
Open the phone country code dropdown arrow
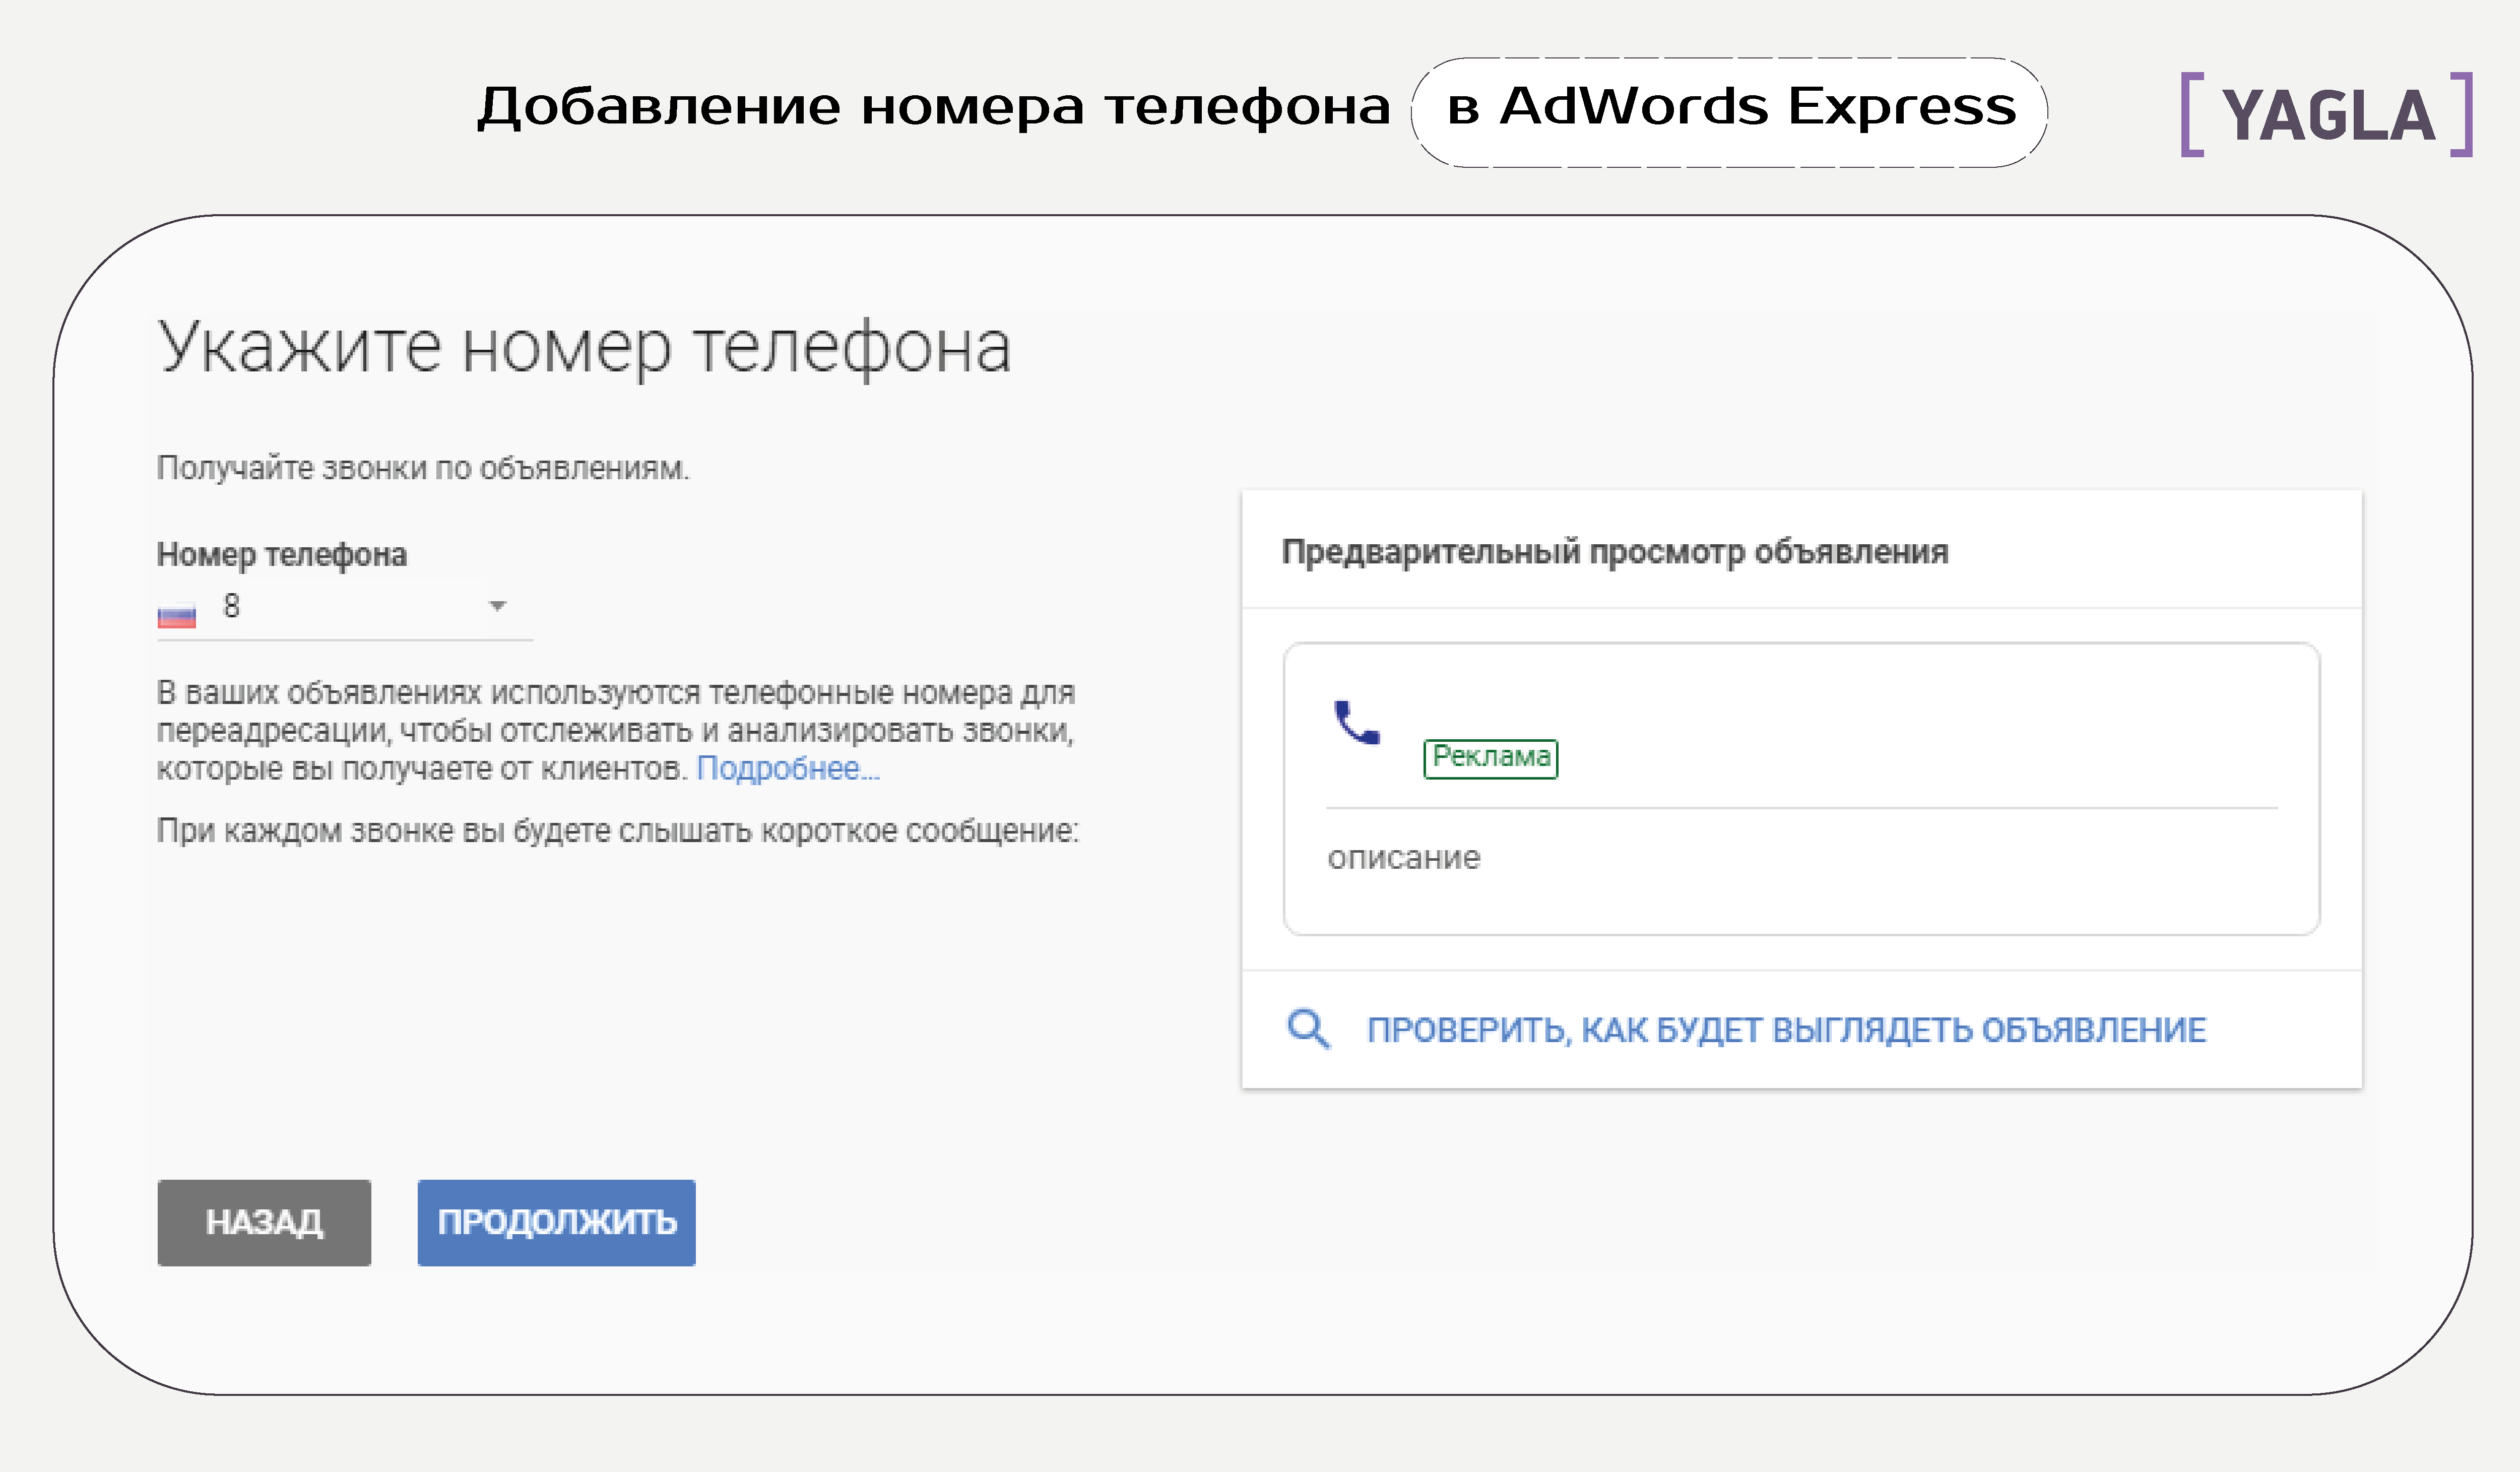click(x=497, y=606)
